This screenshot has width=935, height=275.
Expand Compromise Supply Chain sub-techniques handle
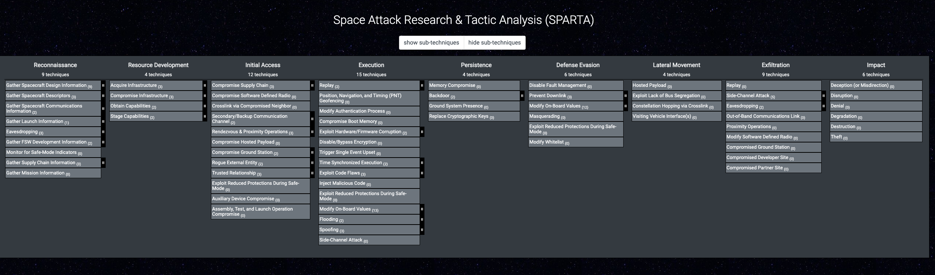[312, 85]
